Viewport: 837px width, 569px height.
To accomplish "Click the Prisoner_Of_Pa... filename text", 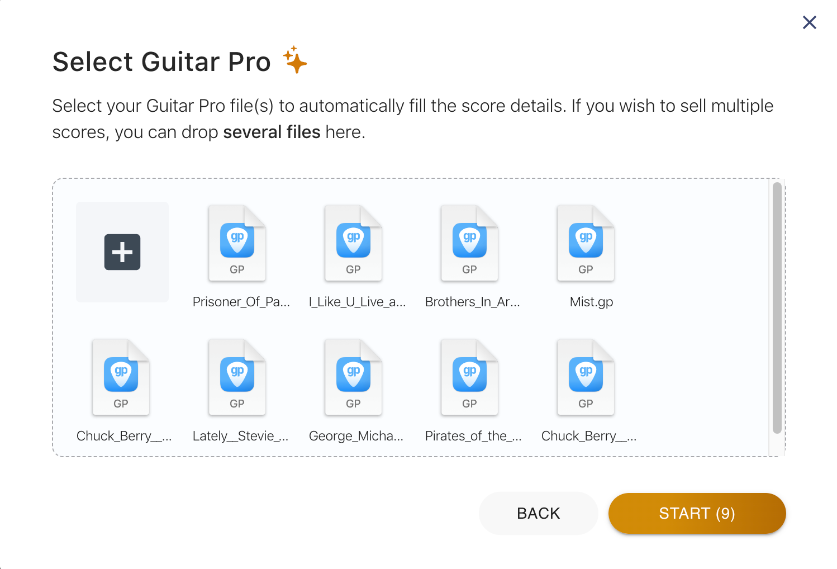I will pos(241,302).
